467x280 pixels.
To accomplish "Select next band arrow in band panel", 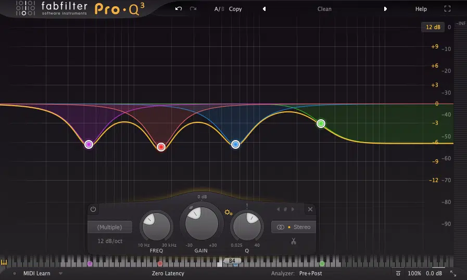I will point(293,209).
